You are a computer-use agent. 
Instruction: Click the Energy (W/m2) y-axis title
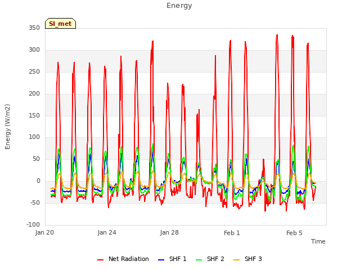coord(7,127)
